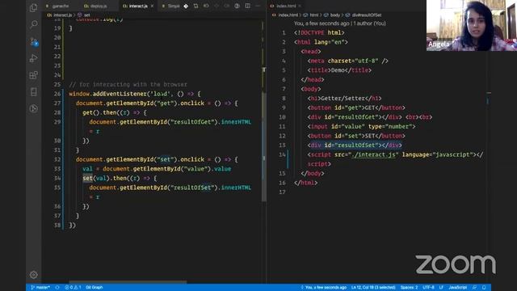Change the JavaScript language mode

coord(457,288)
